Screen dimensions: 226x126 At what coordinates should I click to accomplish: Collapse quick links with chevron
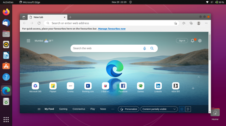(199, 77)
